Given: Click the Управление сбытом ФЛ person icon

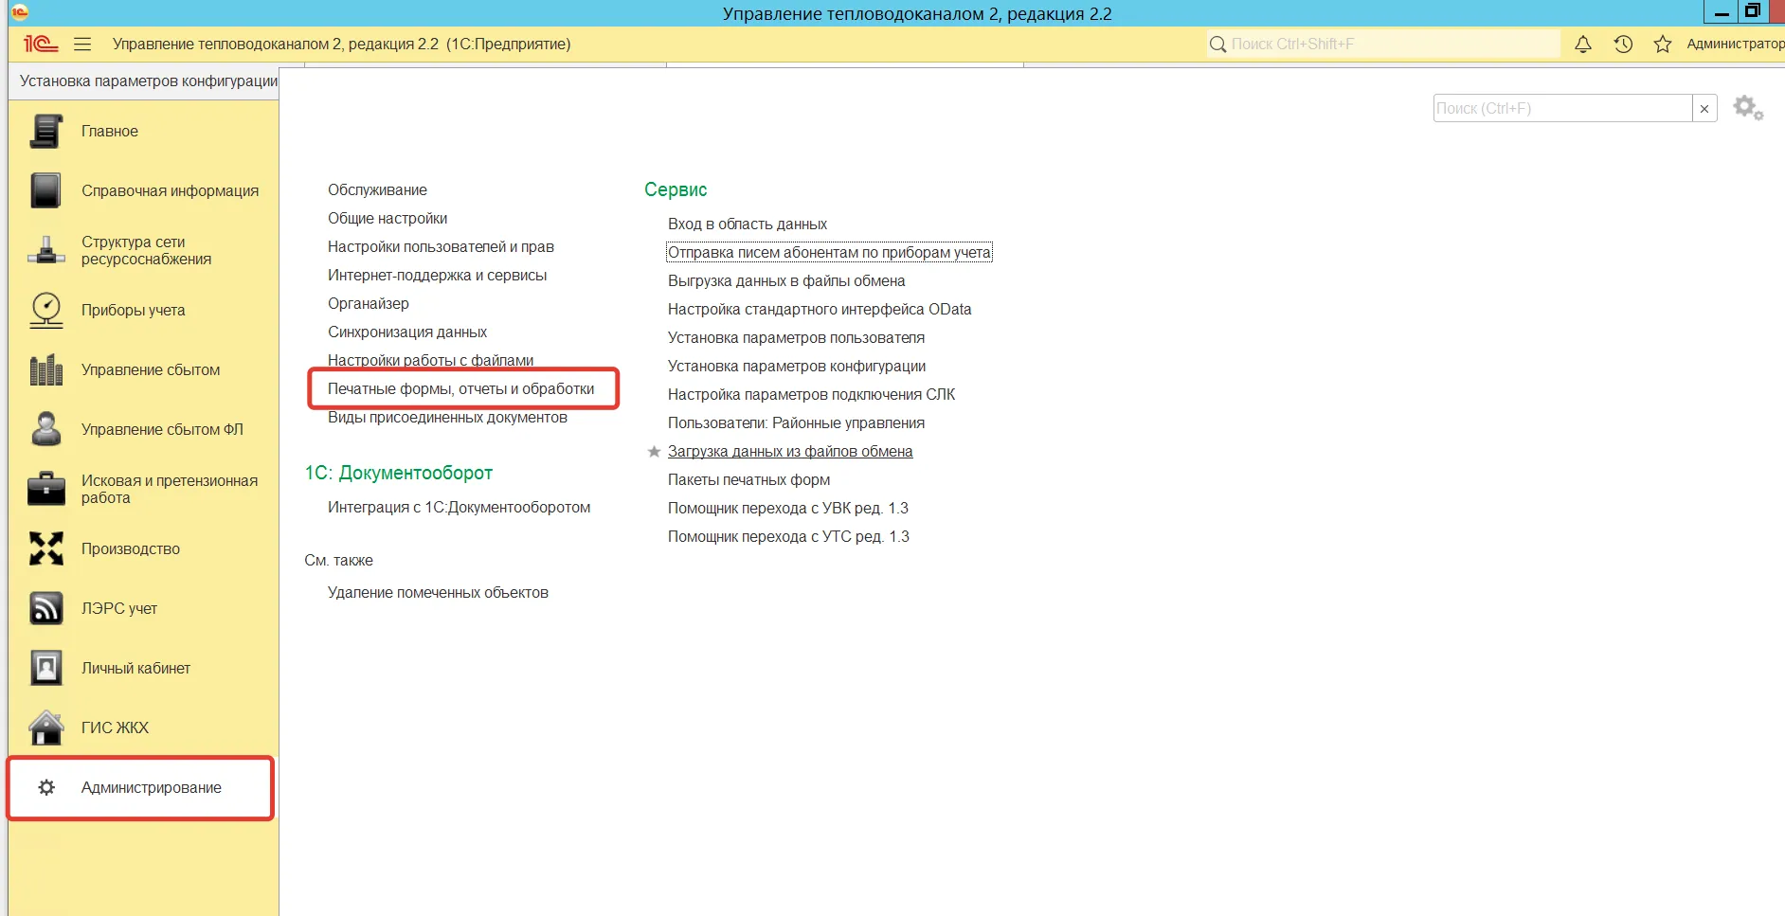Looking at the screenshot, I should click(x=45, y=429).
